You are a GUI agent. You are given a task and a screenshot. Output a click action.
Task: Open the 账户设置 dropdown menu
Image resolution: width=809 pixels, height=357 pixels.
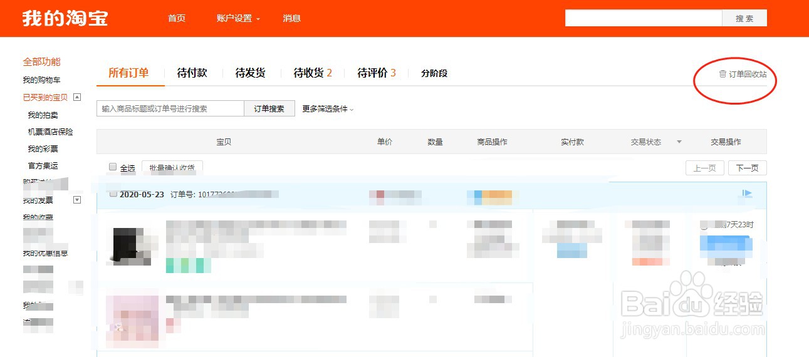pos(238,18)
